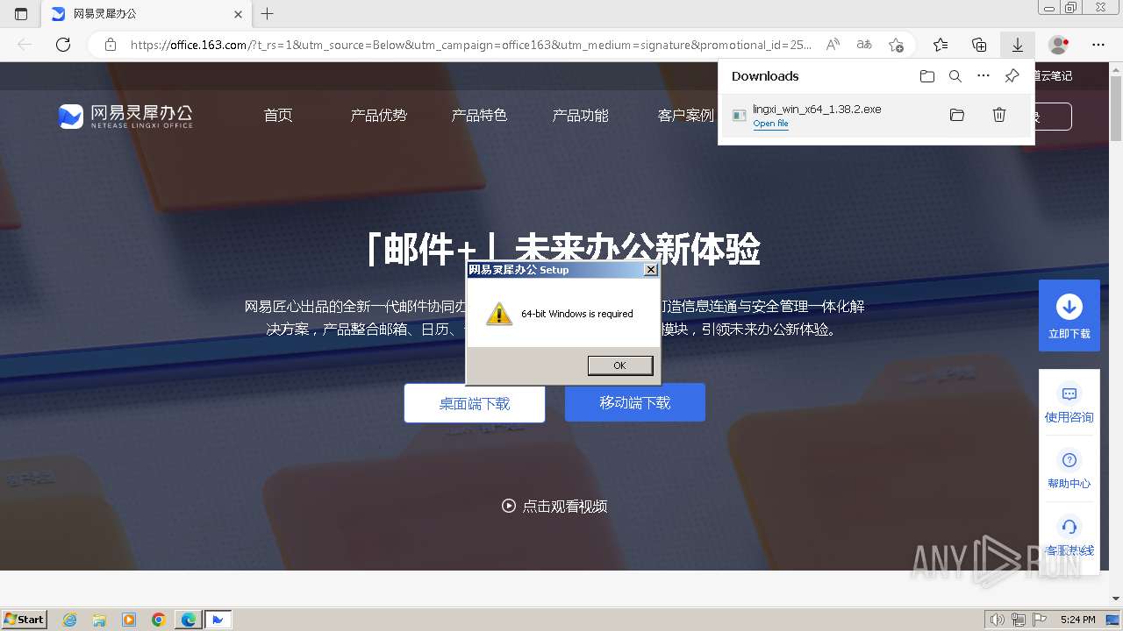Open the media player taskbar icon
The image size is (1123, 631).
[x=129, y=620]
